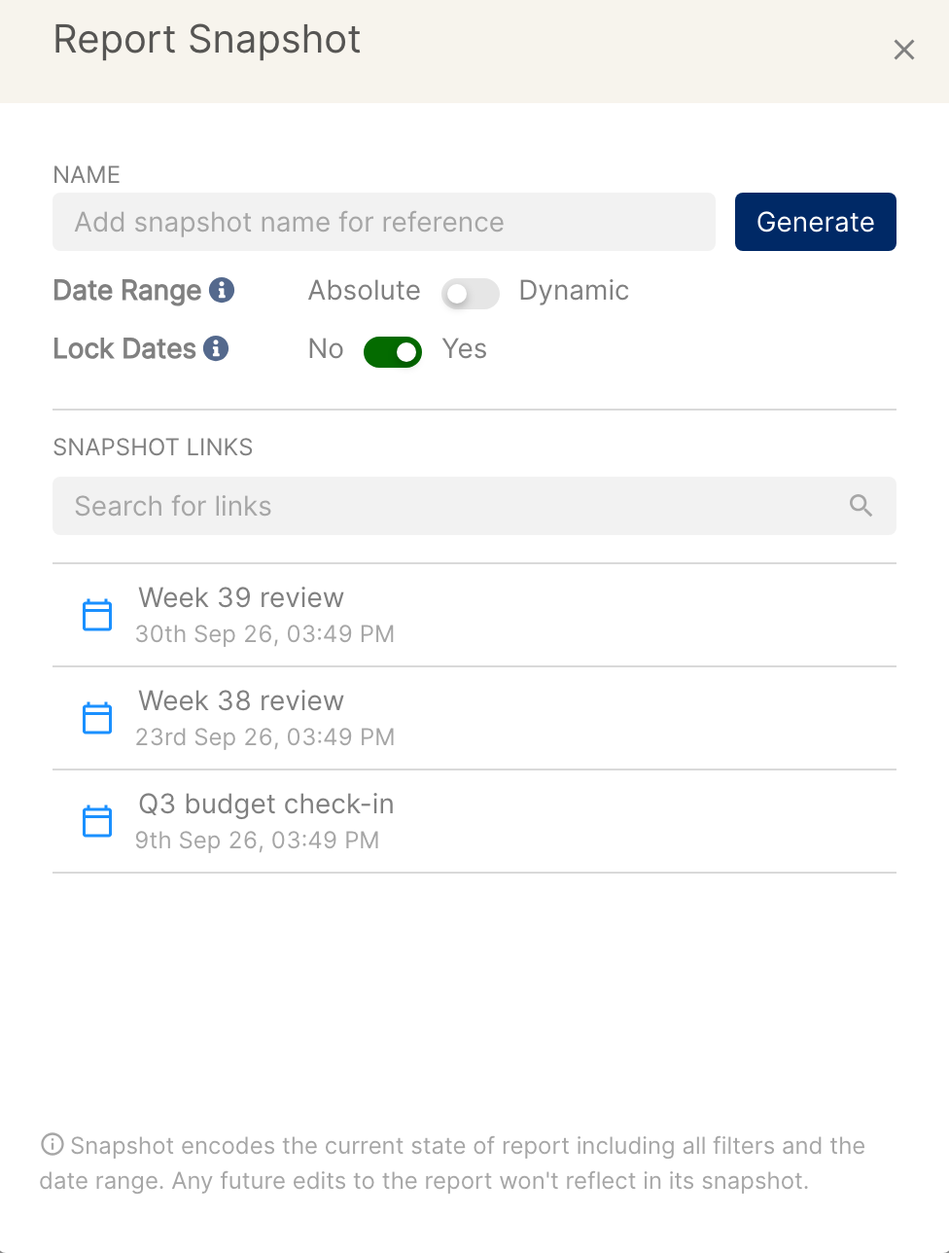Click the search magnifier icon in links field
The image size is (949, 1253).
[x=861, y=505]
